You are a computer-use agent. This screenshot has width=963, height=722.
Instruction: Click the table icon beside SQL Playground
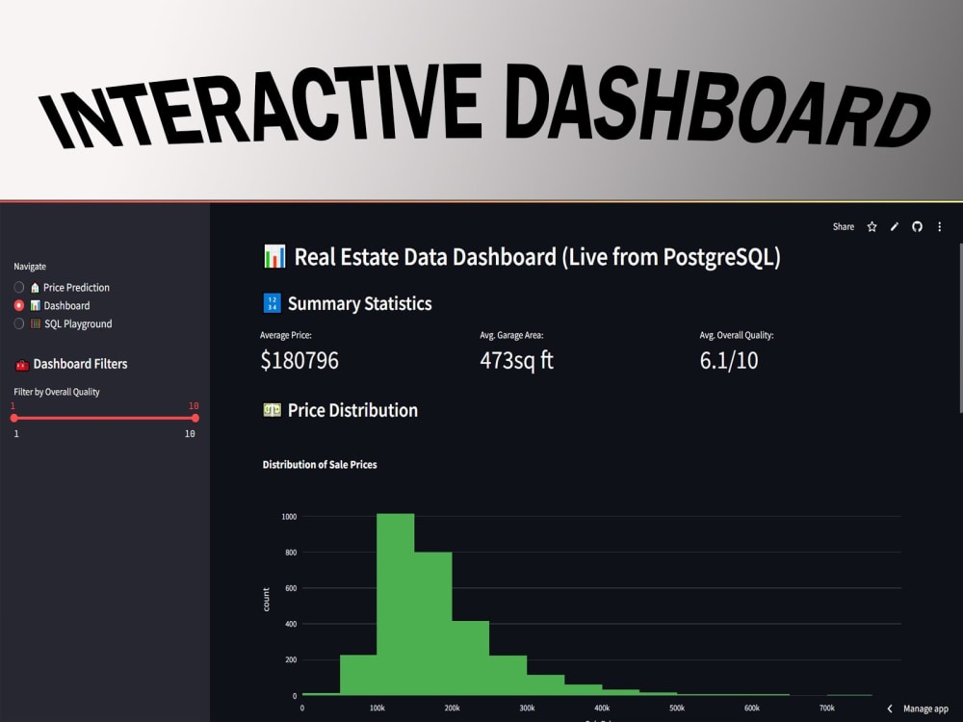pos(35,323)
